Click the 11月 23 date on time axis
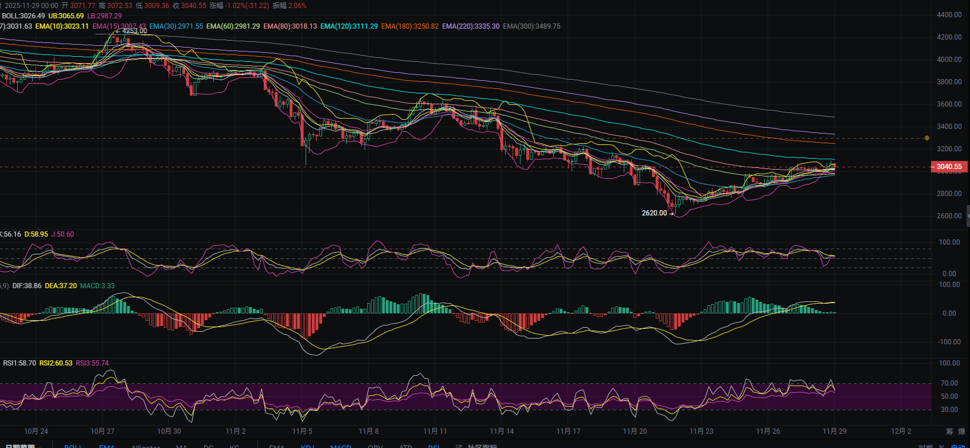Screen dimensions: 970x448 tap(701, 431)
